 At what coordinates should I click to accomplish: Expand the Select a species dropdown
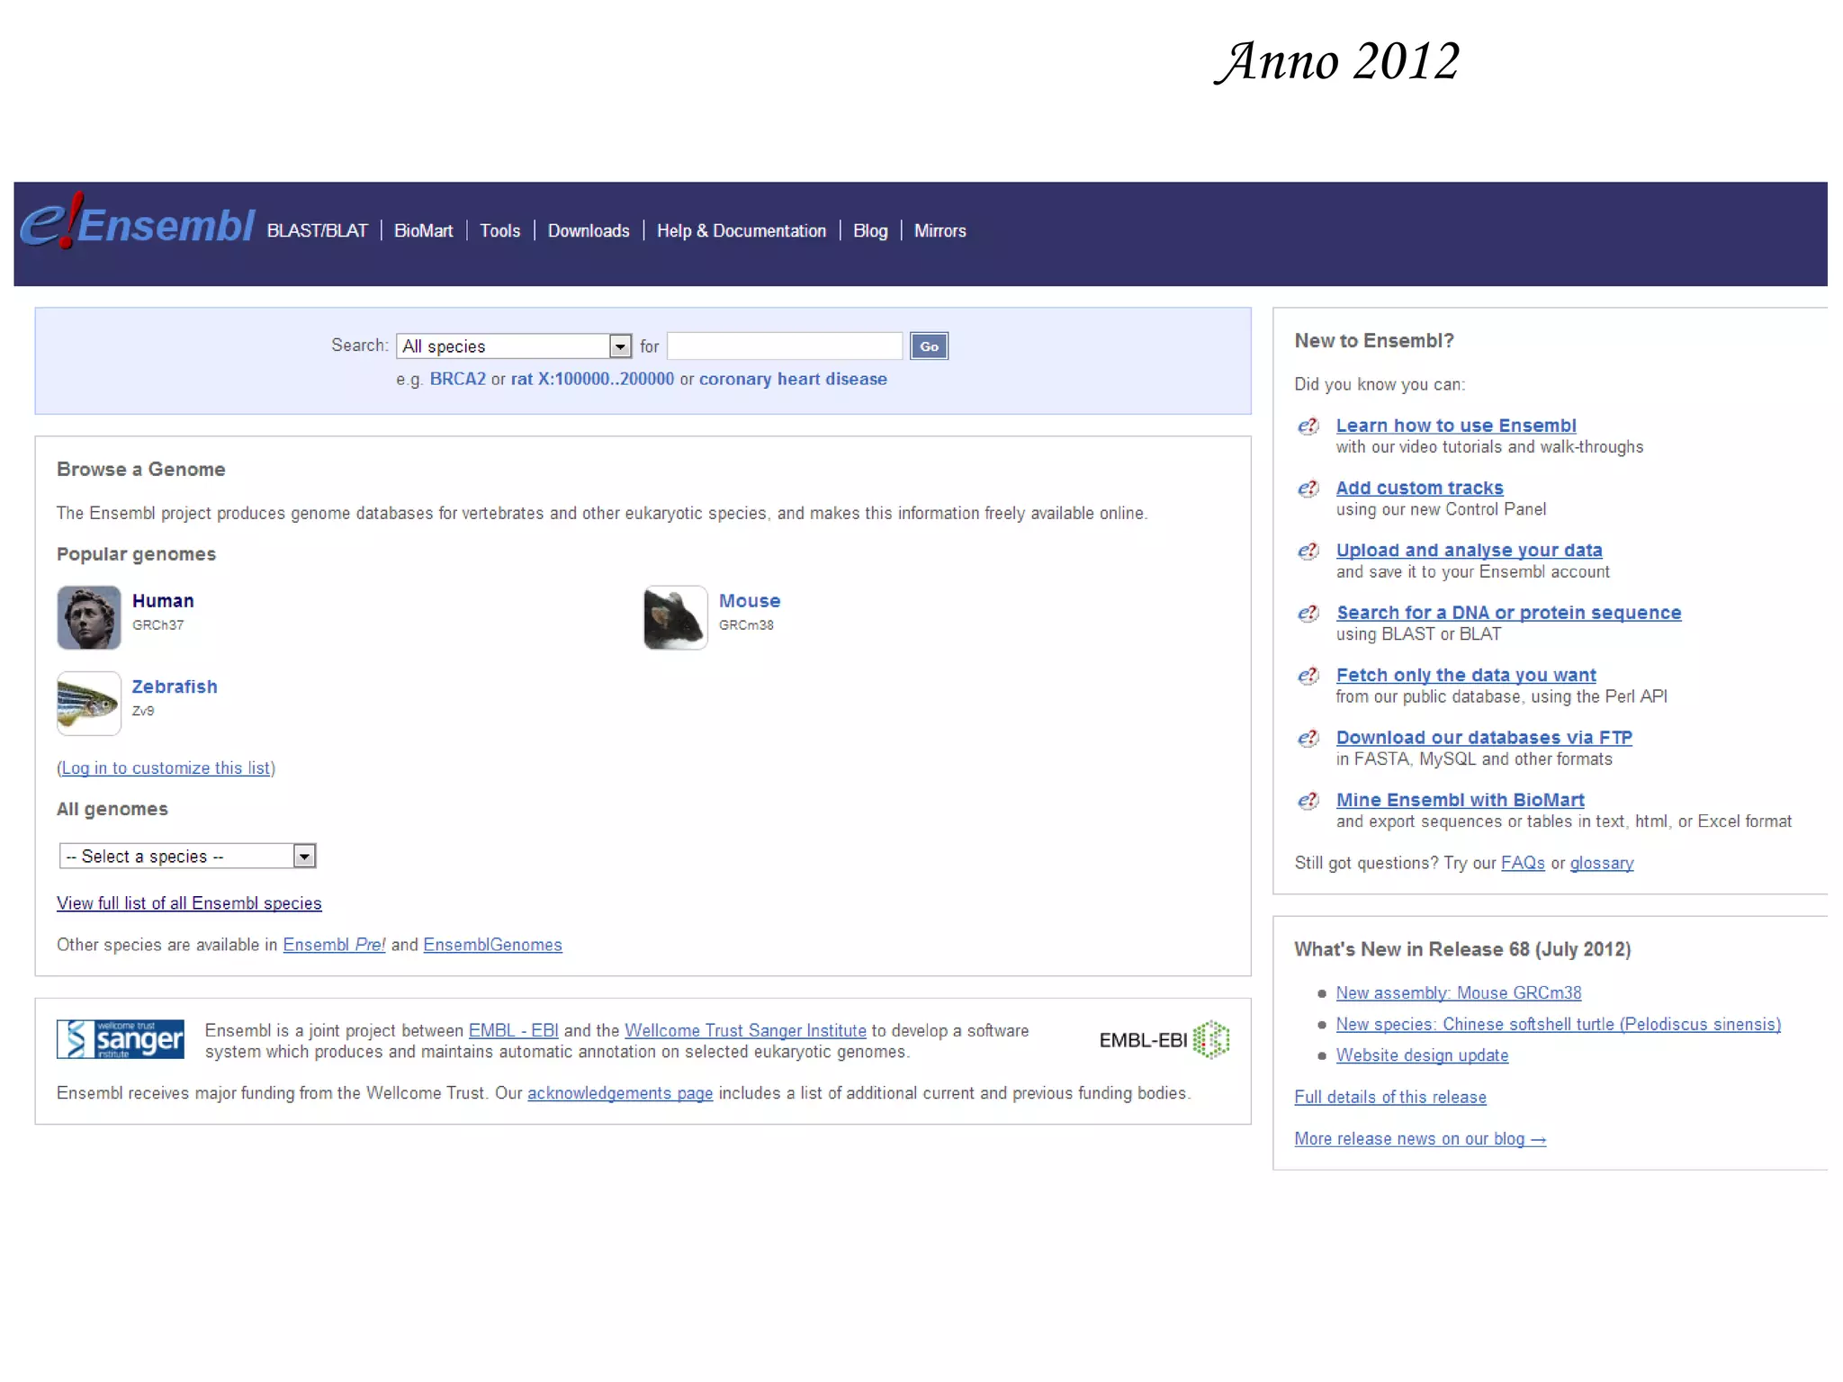(187, 857)
